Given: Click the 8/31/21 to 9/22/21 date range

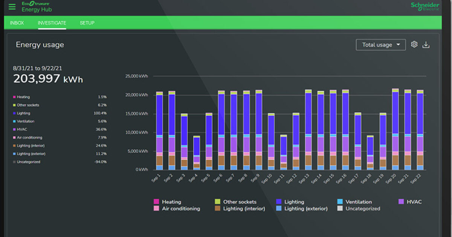Looking at the screenshot, I should coord(38,68).
